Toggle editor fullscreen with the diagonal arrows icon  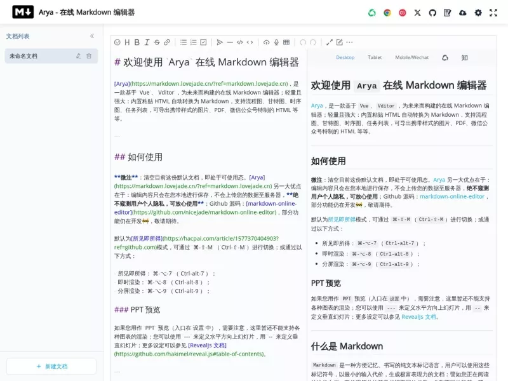[x=330, y=43]
